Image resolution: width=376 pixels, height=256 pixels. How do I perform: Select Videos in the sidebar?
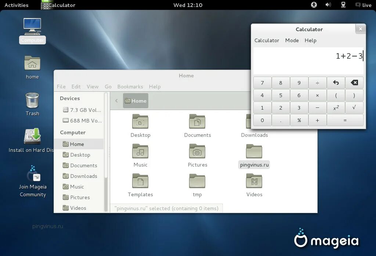click(79, 208)
